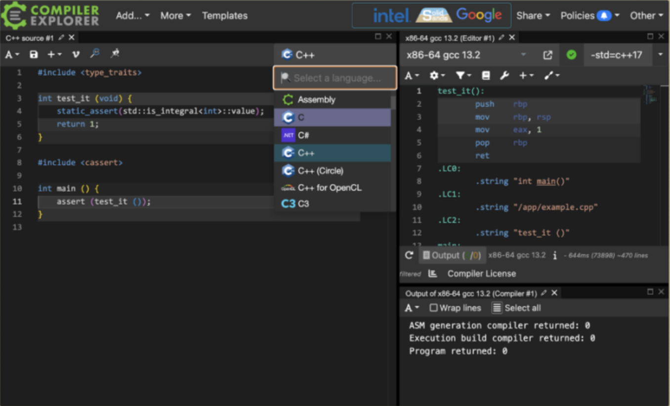
Task: Open the Templates menu item
Action: 224,16
